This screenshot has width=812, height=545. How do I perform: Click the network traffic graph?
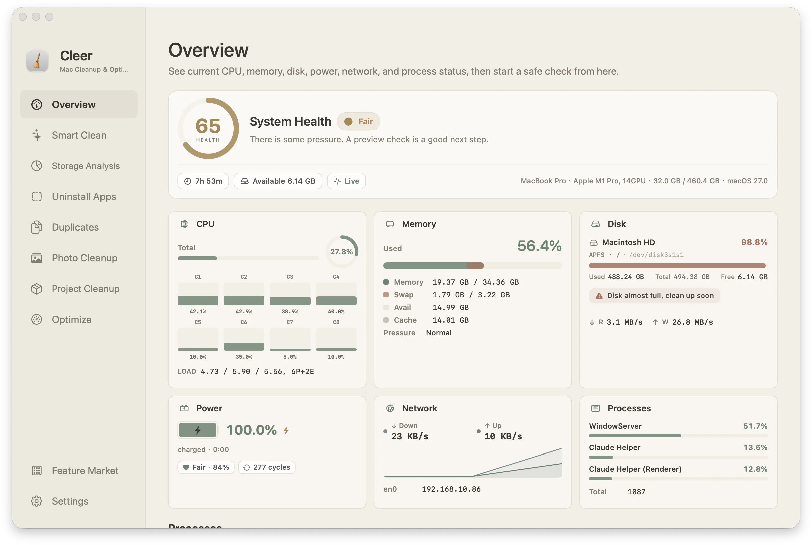coord(472,462)
